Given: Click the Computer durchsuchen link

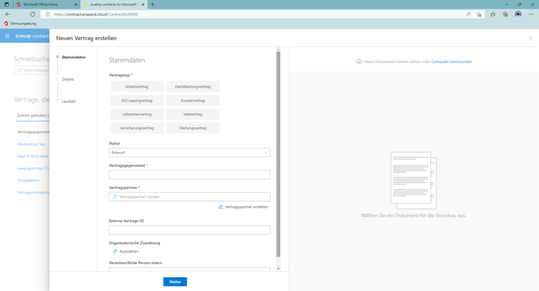Looking at the screenshot, I should click(x=451, y=62).
